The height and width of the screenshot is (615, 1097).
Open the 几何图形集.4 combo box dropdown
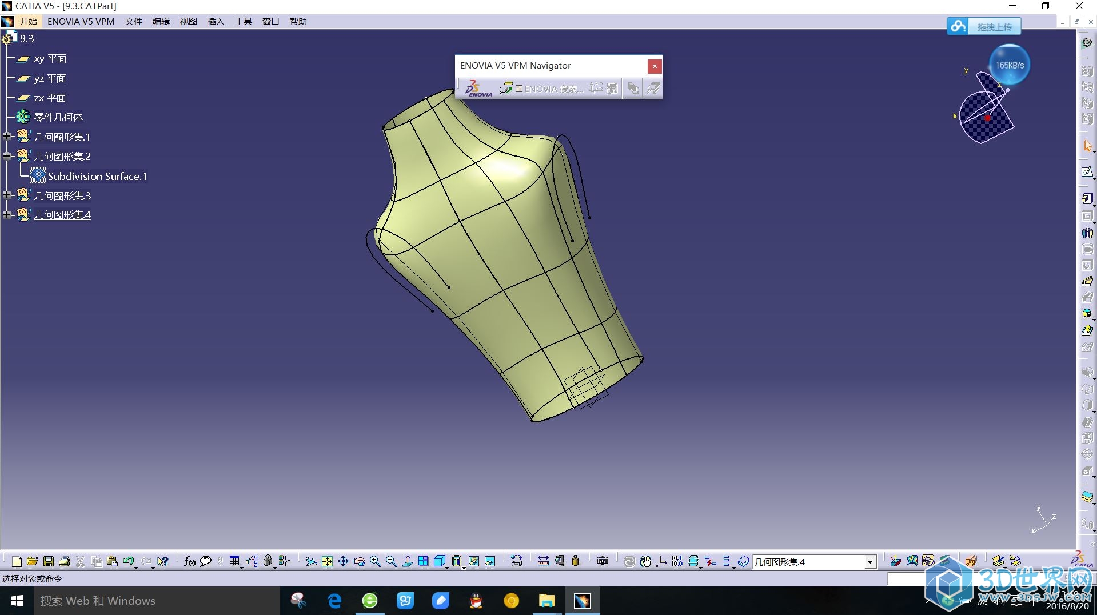870,562
